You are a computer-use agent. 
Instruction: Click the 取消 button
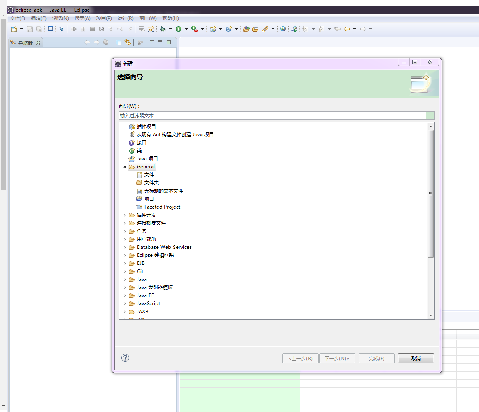click(416, 359)
